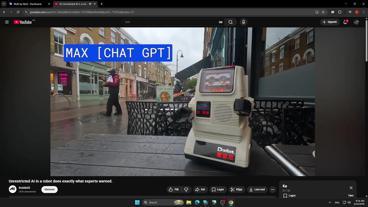
Task: Install page as app icon in address bar
Action: coord(317,12)
